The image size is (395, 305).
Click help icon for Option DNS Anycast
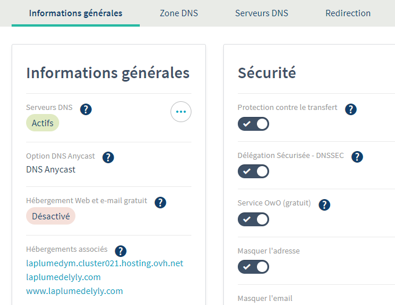coord(108,157)
